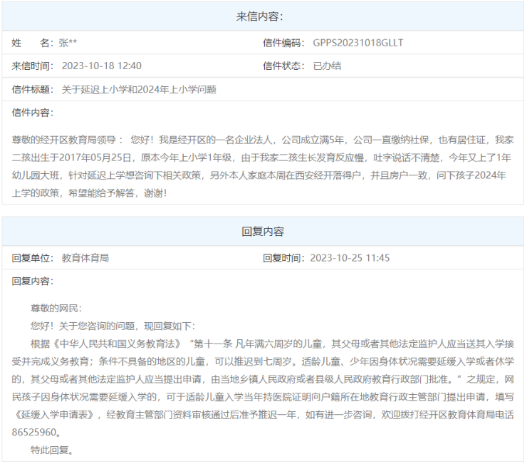
Task: Click the sender name 张**
Action: [70, 43]
